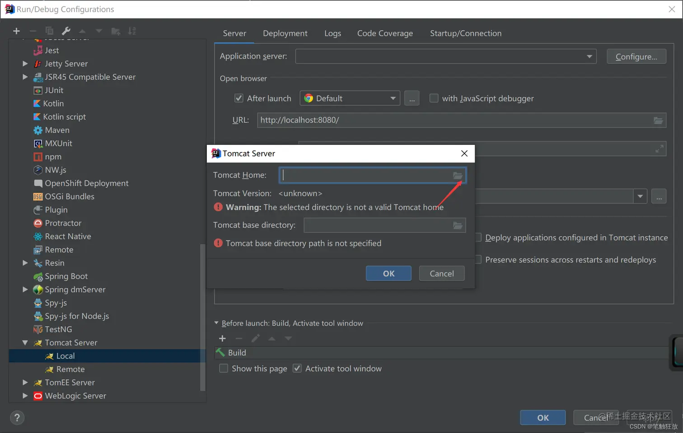Switch to Server tab

click(234, 33)
